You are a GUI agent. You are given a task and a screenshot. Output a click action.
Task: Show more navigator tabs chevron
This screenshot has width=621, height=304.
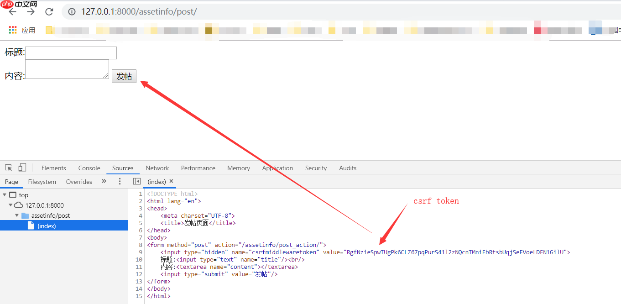pyautogui.click(x=104, y=181)
